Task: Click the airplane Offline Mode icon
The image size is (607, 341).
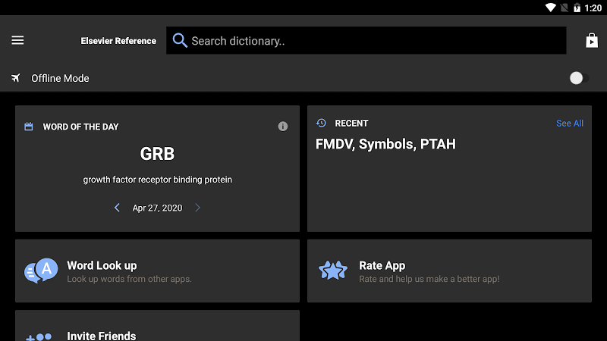Action: coord(15,78)
